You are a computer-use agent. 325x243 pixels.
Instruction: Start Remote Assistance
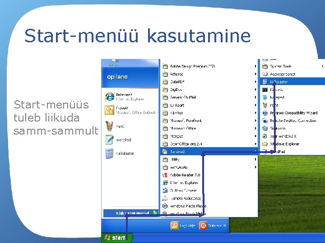click(x=209, y=198)
